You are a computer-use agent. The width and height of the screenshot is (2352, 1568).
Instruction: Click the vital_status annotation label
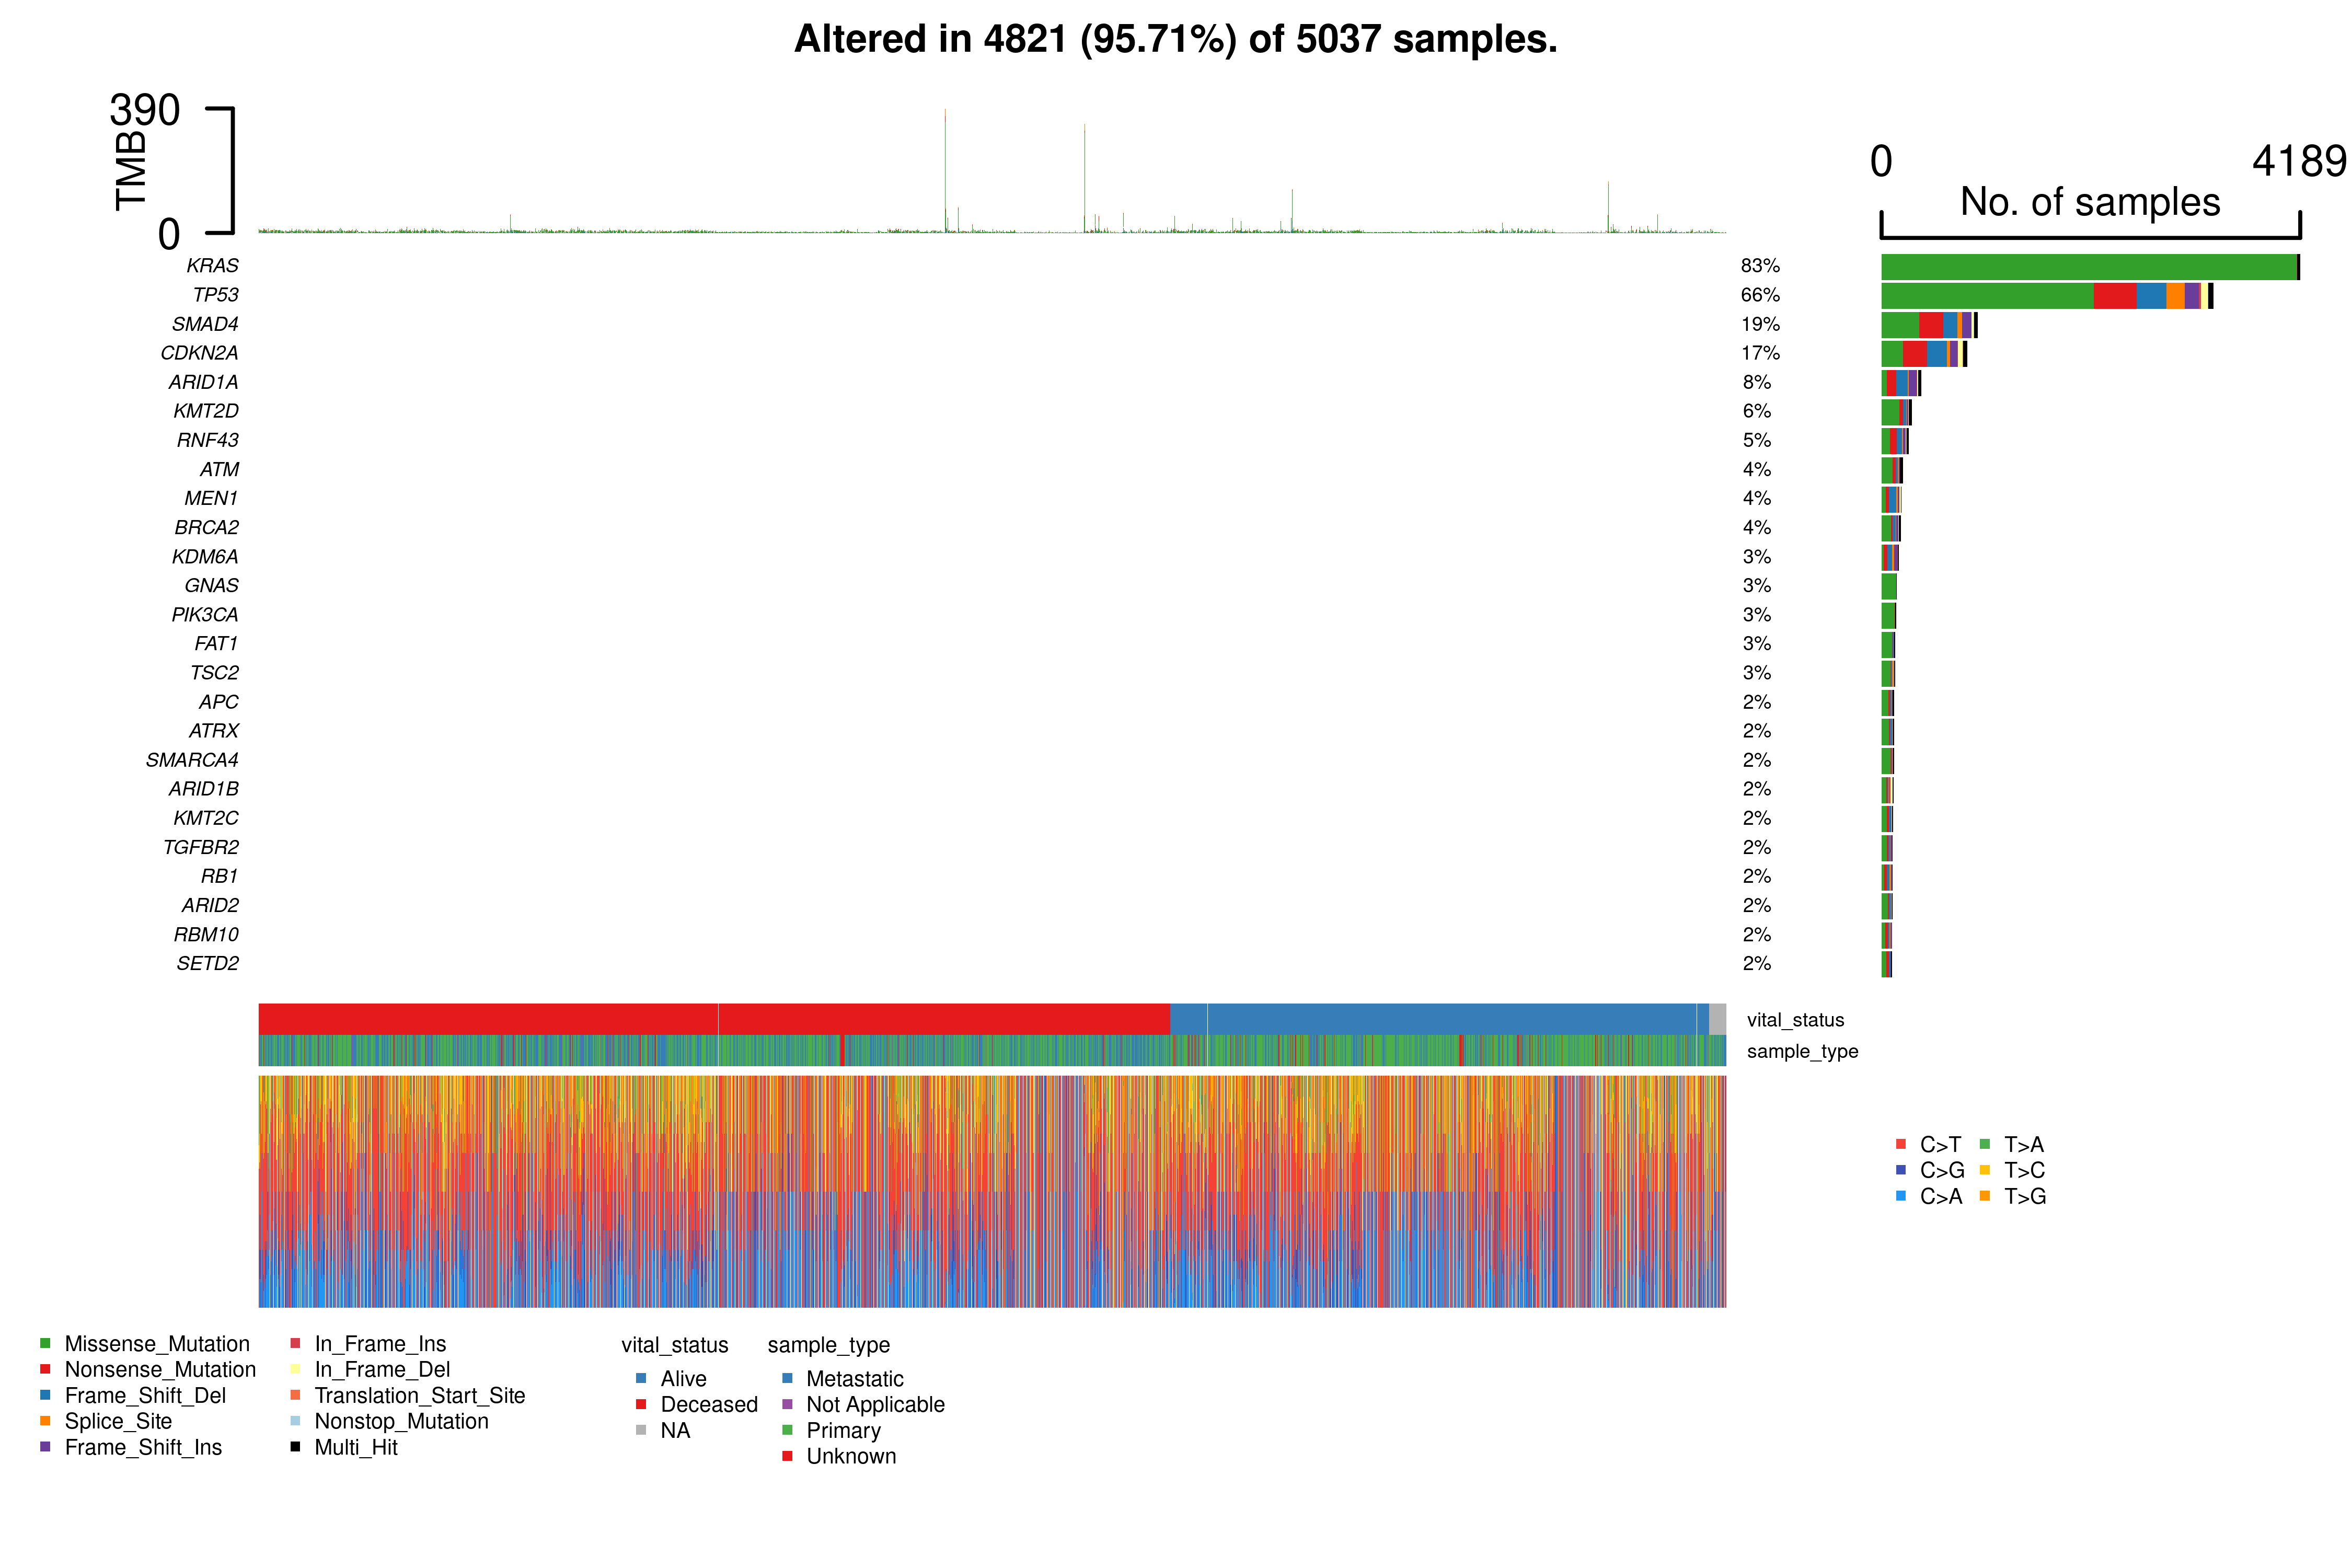pyautogui.click(x=1795, y=1020)
